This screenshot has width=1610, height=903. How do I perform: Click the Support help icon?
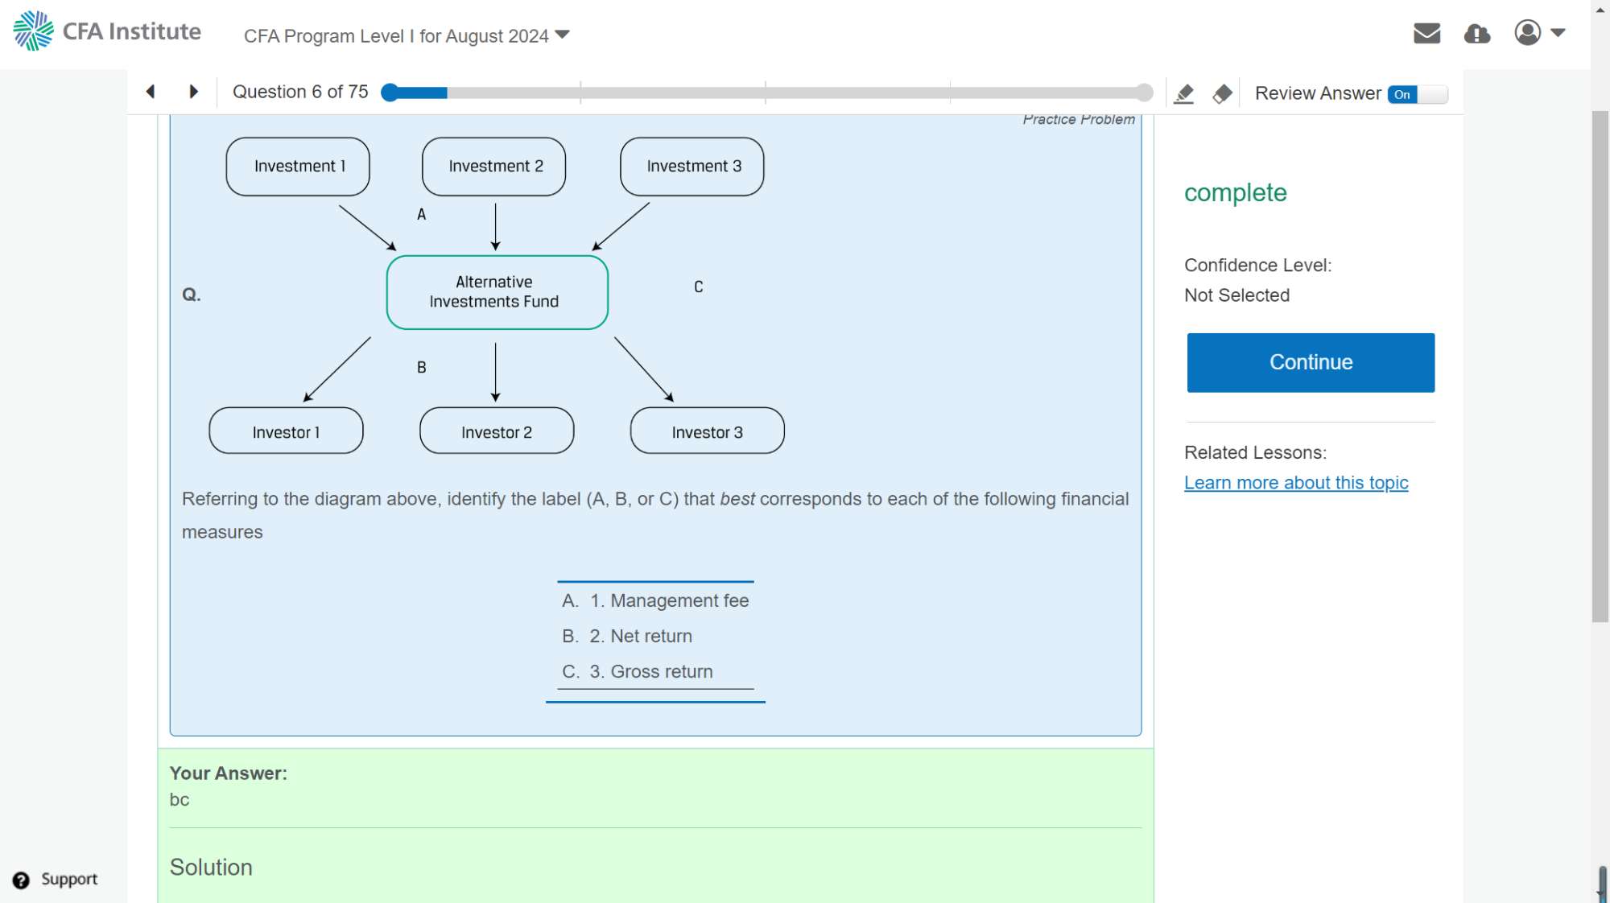(x=21, y=880)
